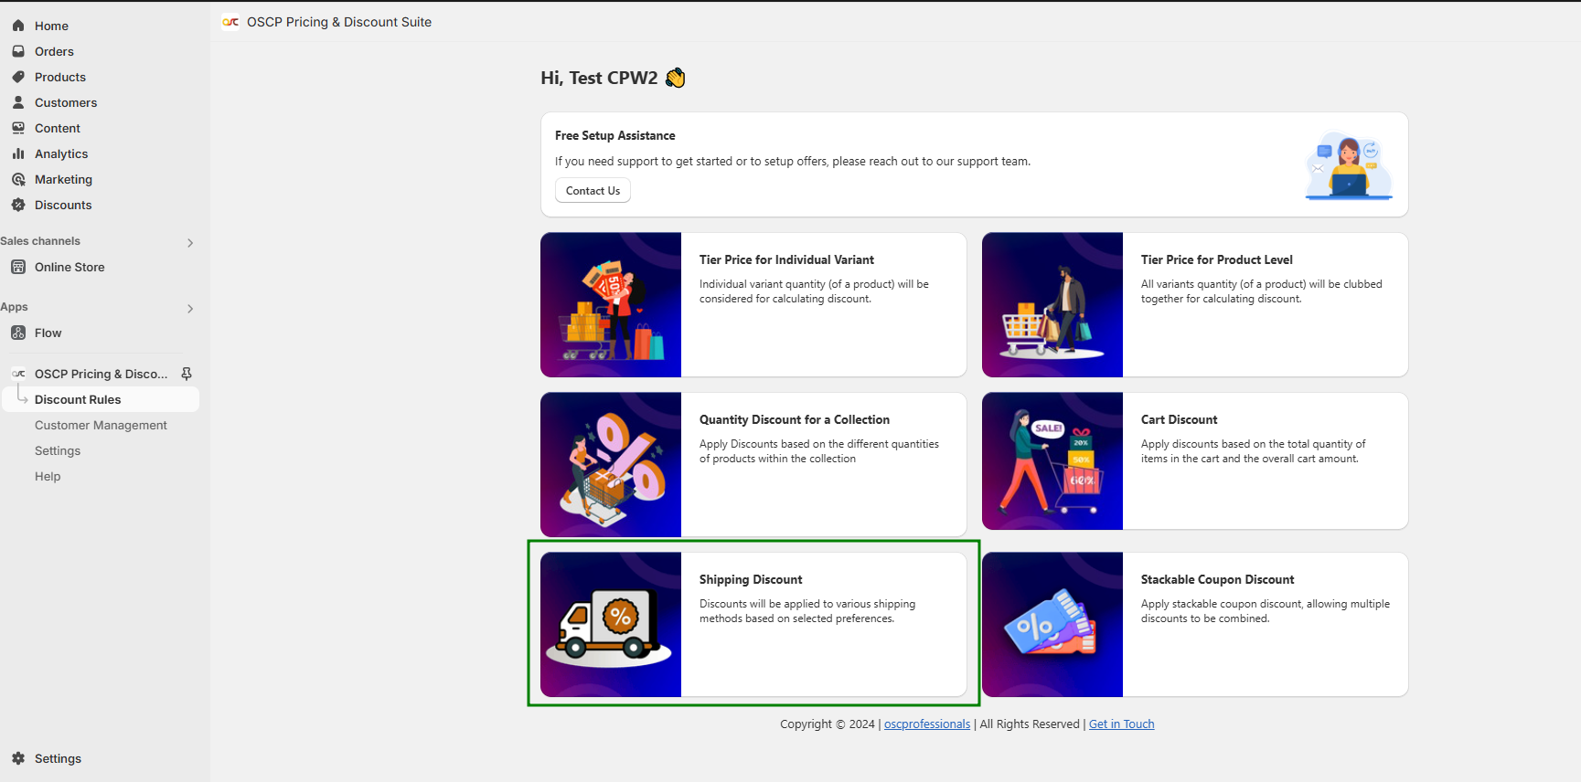Screen dimensions: 1581x782
Task: Click the Flow app icon
Action: [x=18, y=333]
